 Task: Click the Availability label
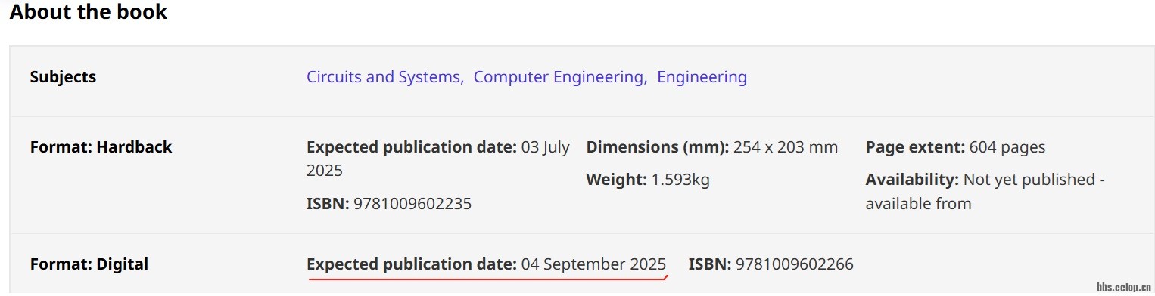pyautogui.click(x=912, y=180)
